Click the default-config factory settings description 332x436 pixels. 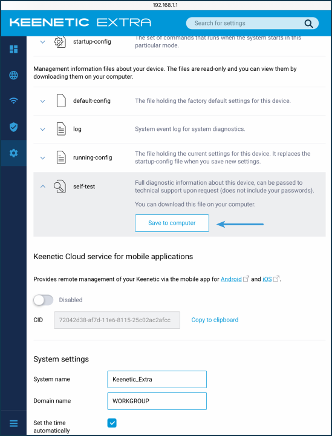[x=213, y=101]
